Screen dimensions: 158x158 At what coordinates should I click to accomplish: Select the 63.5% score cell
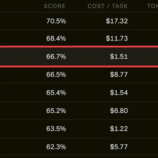pyautogui.click(x=56, y=129)
